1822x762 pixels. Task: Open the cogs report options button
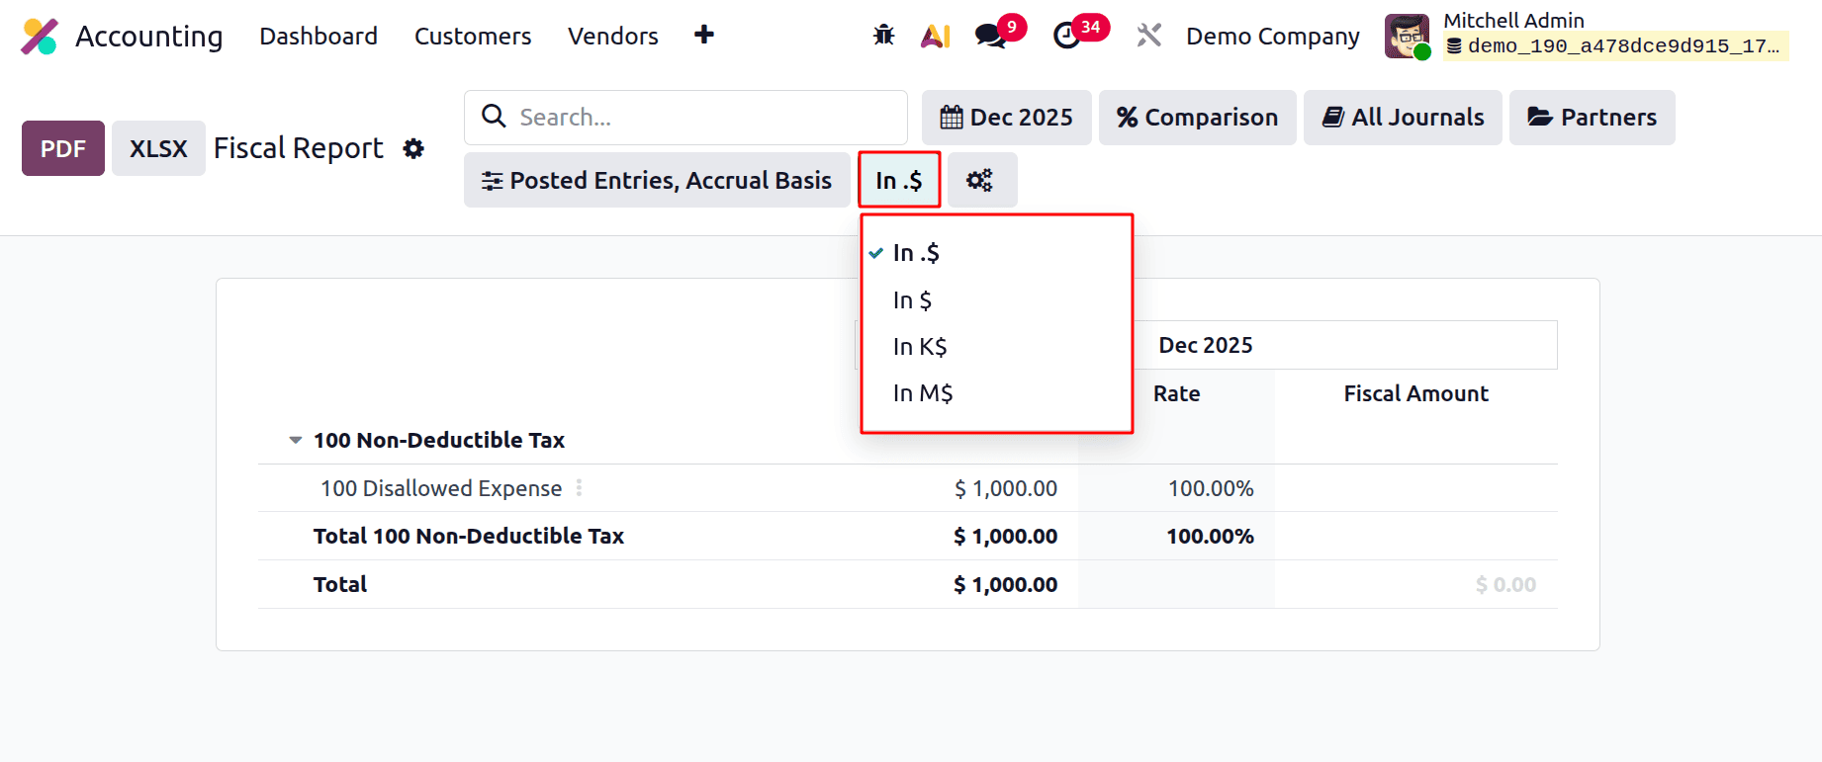981,180
